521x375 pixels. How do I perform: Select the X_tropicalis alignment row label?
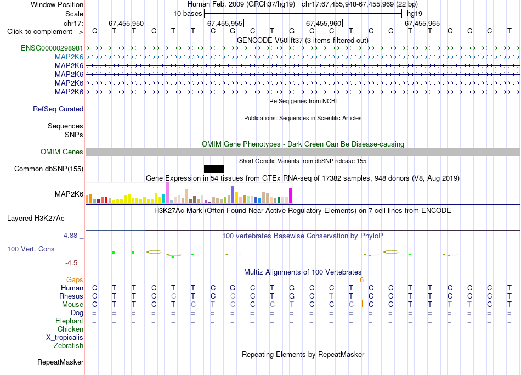pos(65,338)
